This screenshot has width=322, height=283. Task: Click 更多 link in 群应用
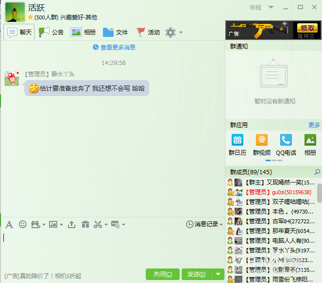(314, 125)
